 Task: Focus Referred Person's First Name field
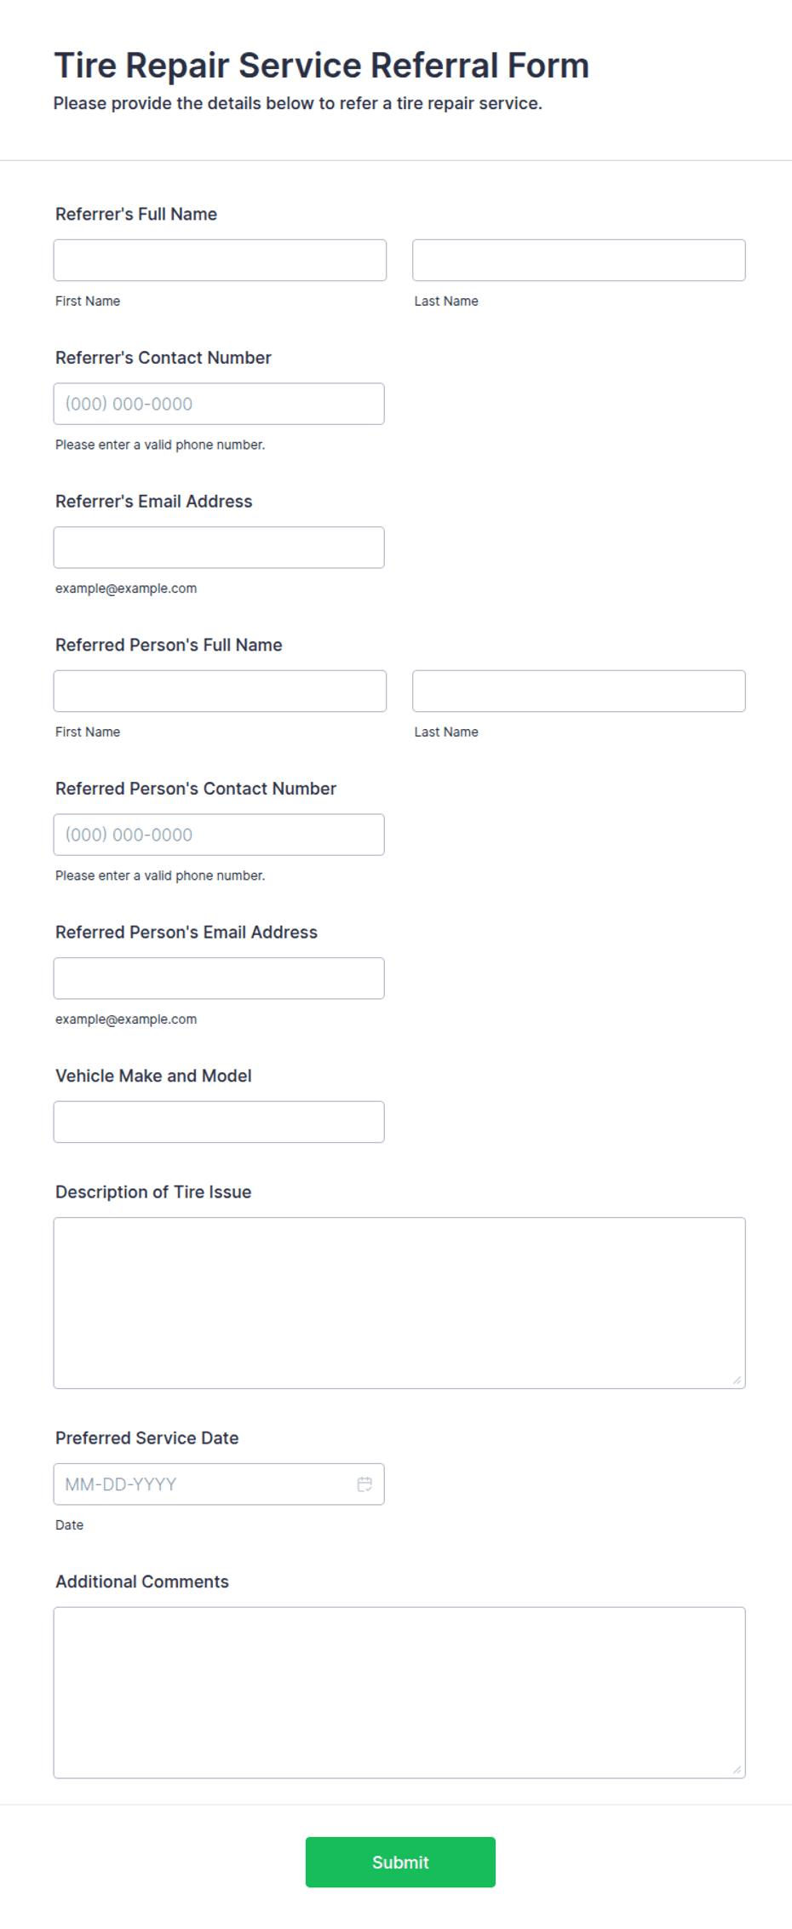(220, 691)
